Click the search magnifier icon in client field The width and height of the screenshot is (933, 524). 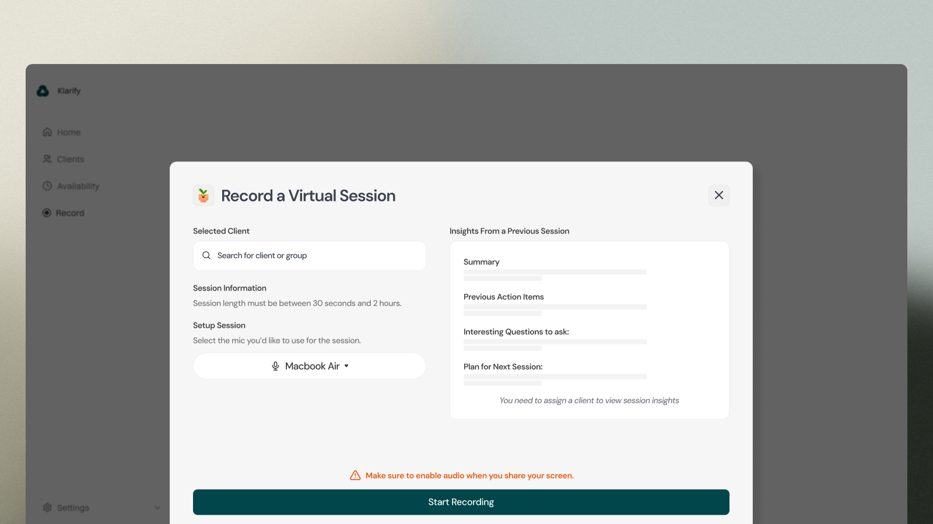[x=206, y=255]
